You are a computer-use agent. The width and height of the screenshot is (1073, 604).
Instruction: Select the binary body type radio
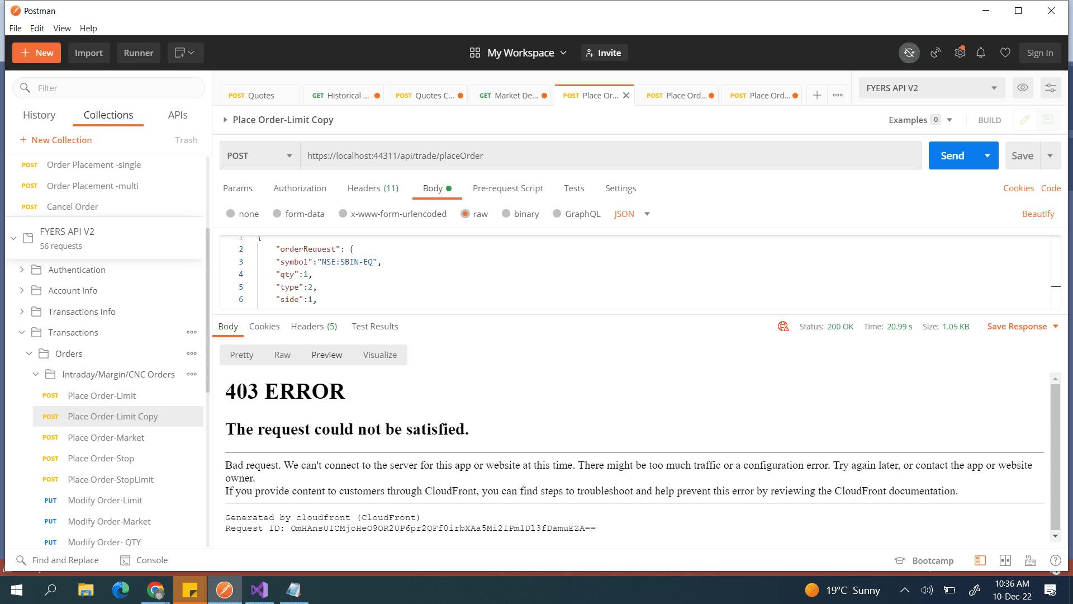pos(506,214)
